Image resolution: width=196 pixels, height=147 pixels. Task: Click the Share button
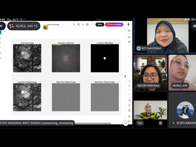click(100, 24)
